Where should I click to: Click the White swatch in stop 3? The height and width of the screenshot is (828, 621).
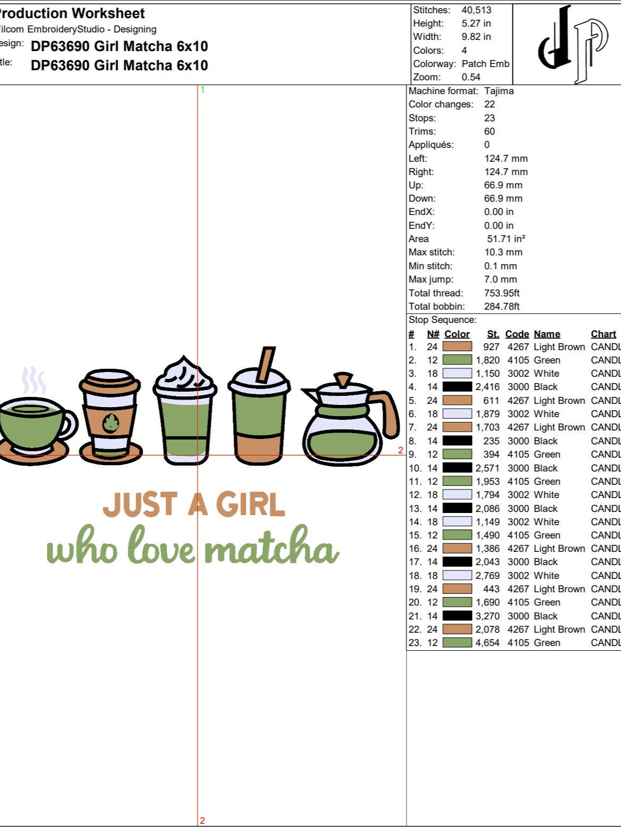(457, 374)
